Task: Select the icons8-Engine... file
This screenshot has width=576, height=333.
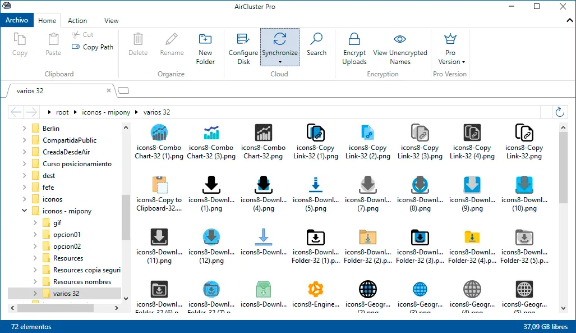Action: pyautogui.click(x=316, y=295)
